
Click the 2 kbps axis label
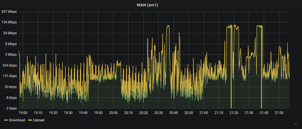pos(11,108)
